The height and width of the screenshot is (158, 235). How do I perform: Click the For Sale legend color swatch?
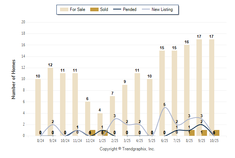coord(64,9)
